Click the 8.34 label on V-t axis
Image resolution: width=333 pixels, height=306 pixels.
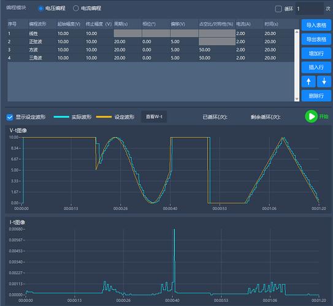click(x=15, y=148)
